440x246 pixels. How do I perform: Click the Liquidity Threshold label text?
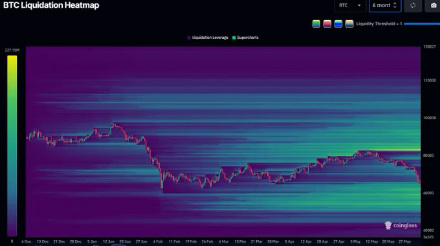pyautogui.click(x=379, y=24)
